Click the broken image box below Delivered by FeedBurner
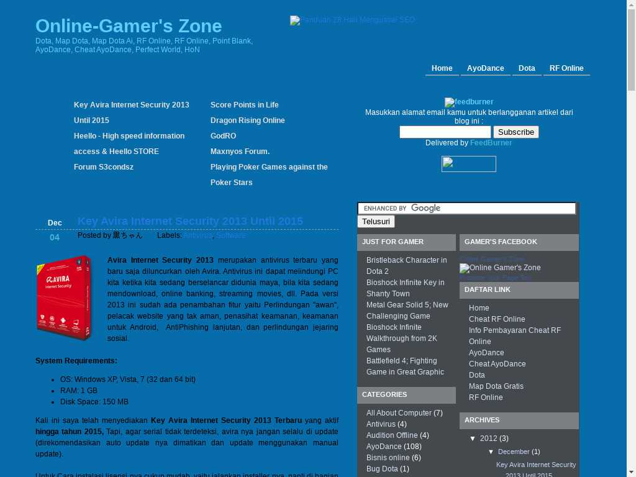636x477 pixels. pos(468,164)
